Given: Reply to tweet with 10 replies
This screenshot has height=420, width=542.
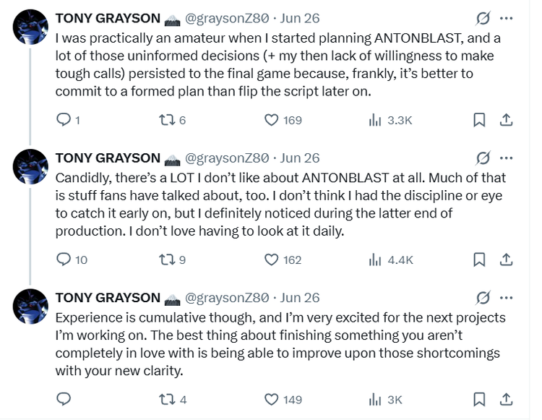Looking at the screenshot, I should tap(64, 259).
